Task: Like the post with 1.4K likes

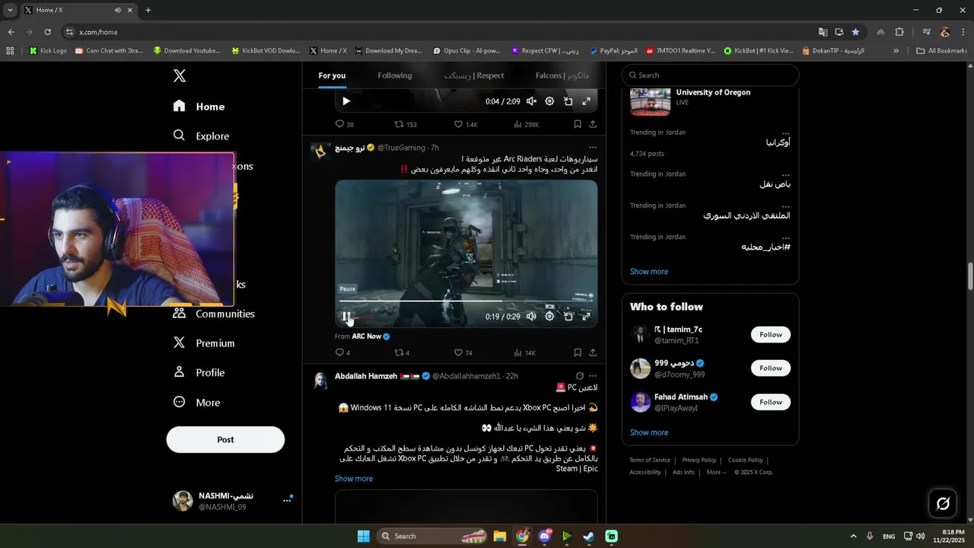Action: (466, 124)
